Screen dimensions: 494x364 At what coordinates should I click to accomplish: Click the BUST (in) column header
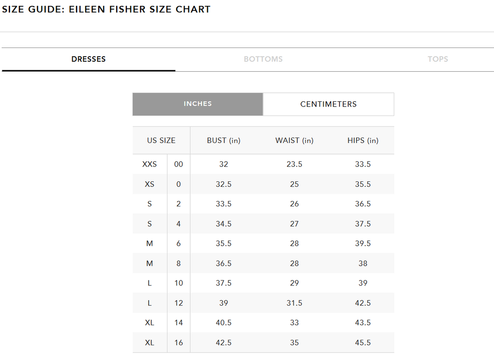pos(223,140)
